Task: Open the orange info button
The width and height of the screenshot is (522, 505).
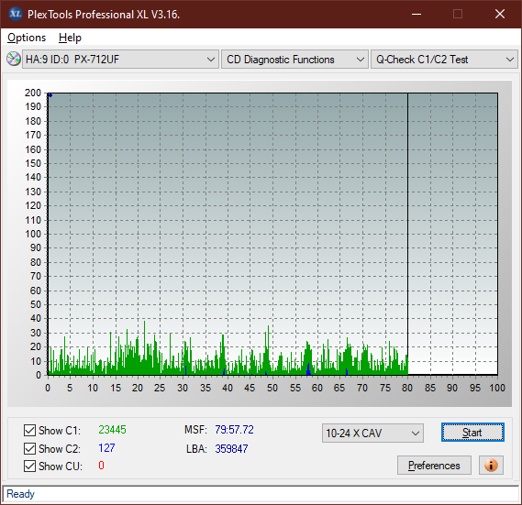Action: 491,465
